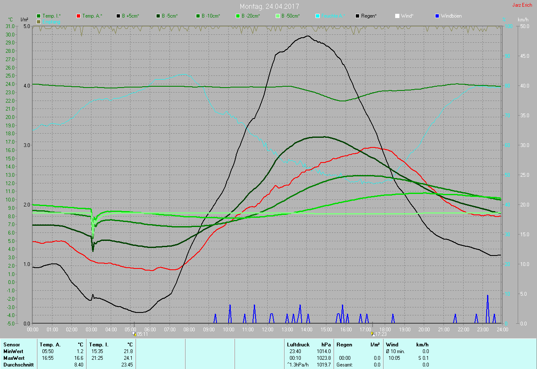Viewport: 537px width, 369px height.
Task: Select the red Temp. A. legend swatch
Action: (78, 16)
